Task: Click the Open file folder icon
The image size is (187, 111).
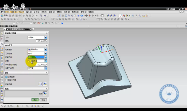Action: click(x=13, y=16)
